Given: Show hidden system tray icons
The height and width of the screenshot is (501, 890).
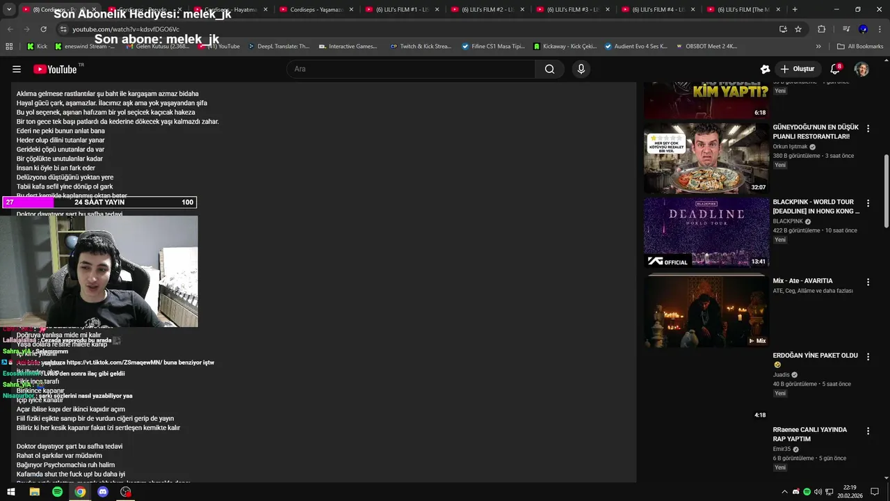Looking at the screenshot, I should [785, 491].
